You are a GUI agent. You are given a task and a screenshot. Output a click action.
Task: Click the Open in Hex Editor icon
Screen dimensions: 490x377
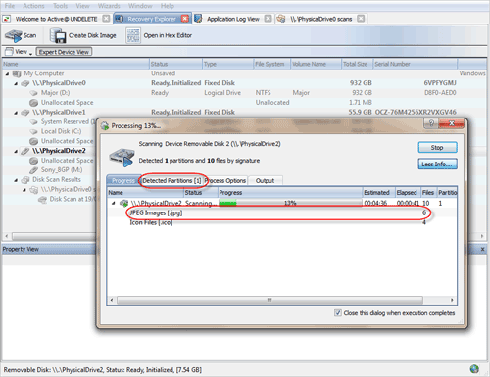[x=133, y=35]
